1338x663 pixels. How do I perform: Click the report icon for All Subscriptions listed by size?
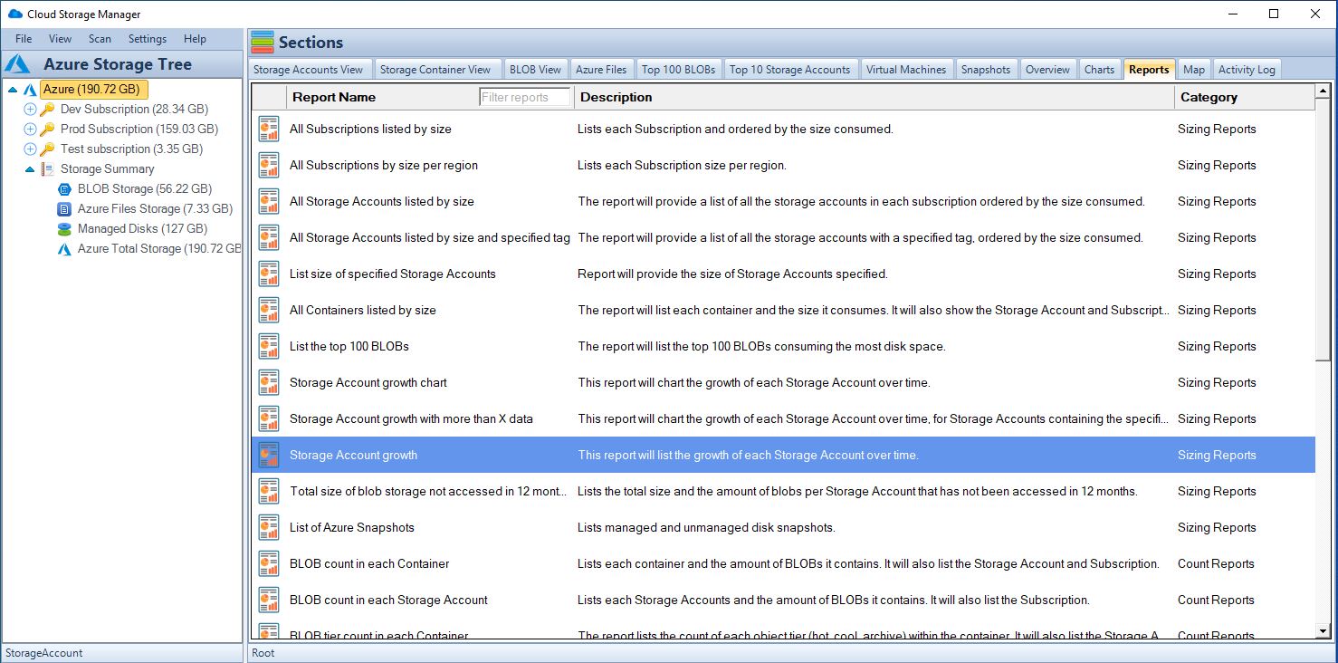(x=269, y=129)
